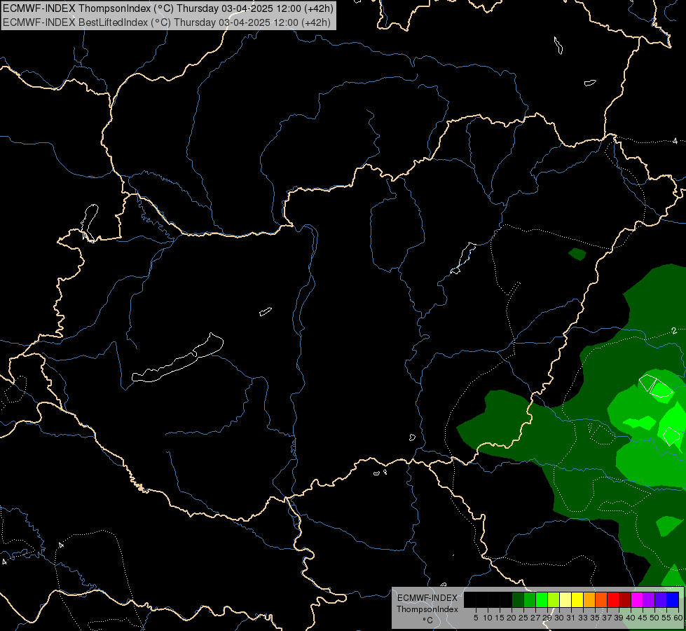Click the dotted contour label 2
686x631 pixels.
pyautogui.click(x=674, y=331)
